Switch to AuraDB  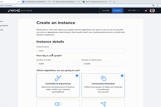tap(105, 10)
